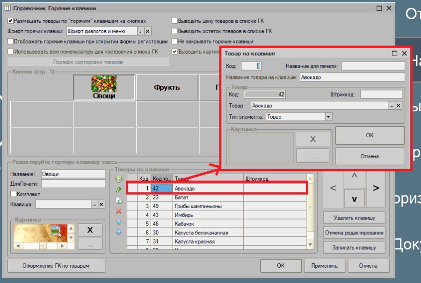Enable Выводить остаток товаров в списке ГК
This screenshot has height=283, width=421.
(x=174, y=31)
